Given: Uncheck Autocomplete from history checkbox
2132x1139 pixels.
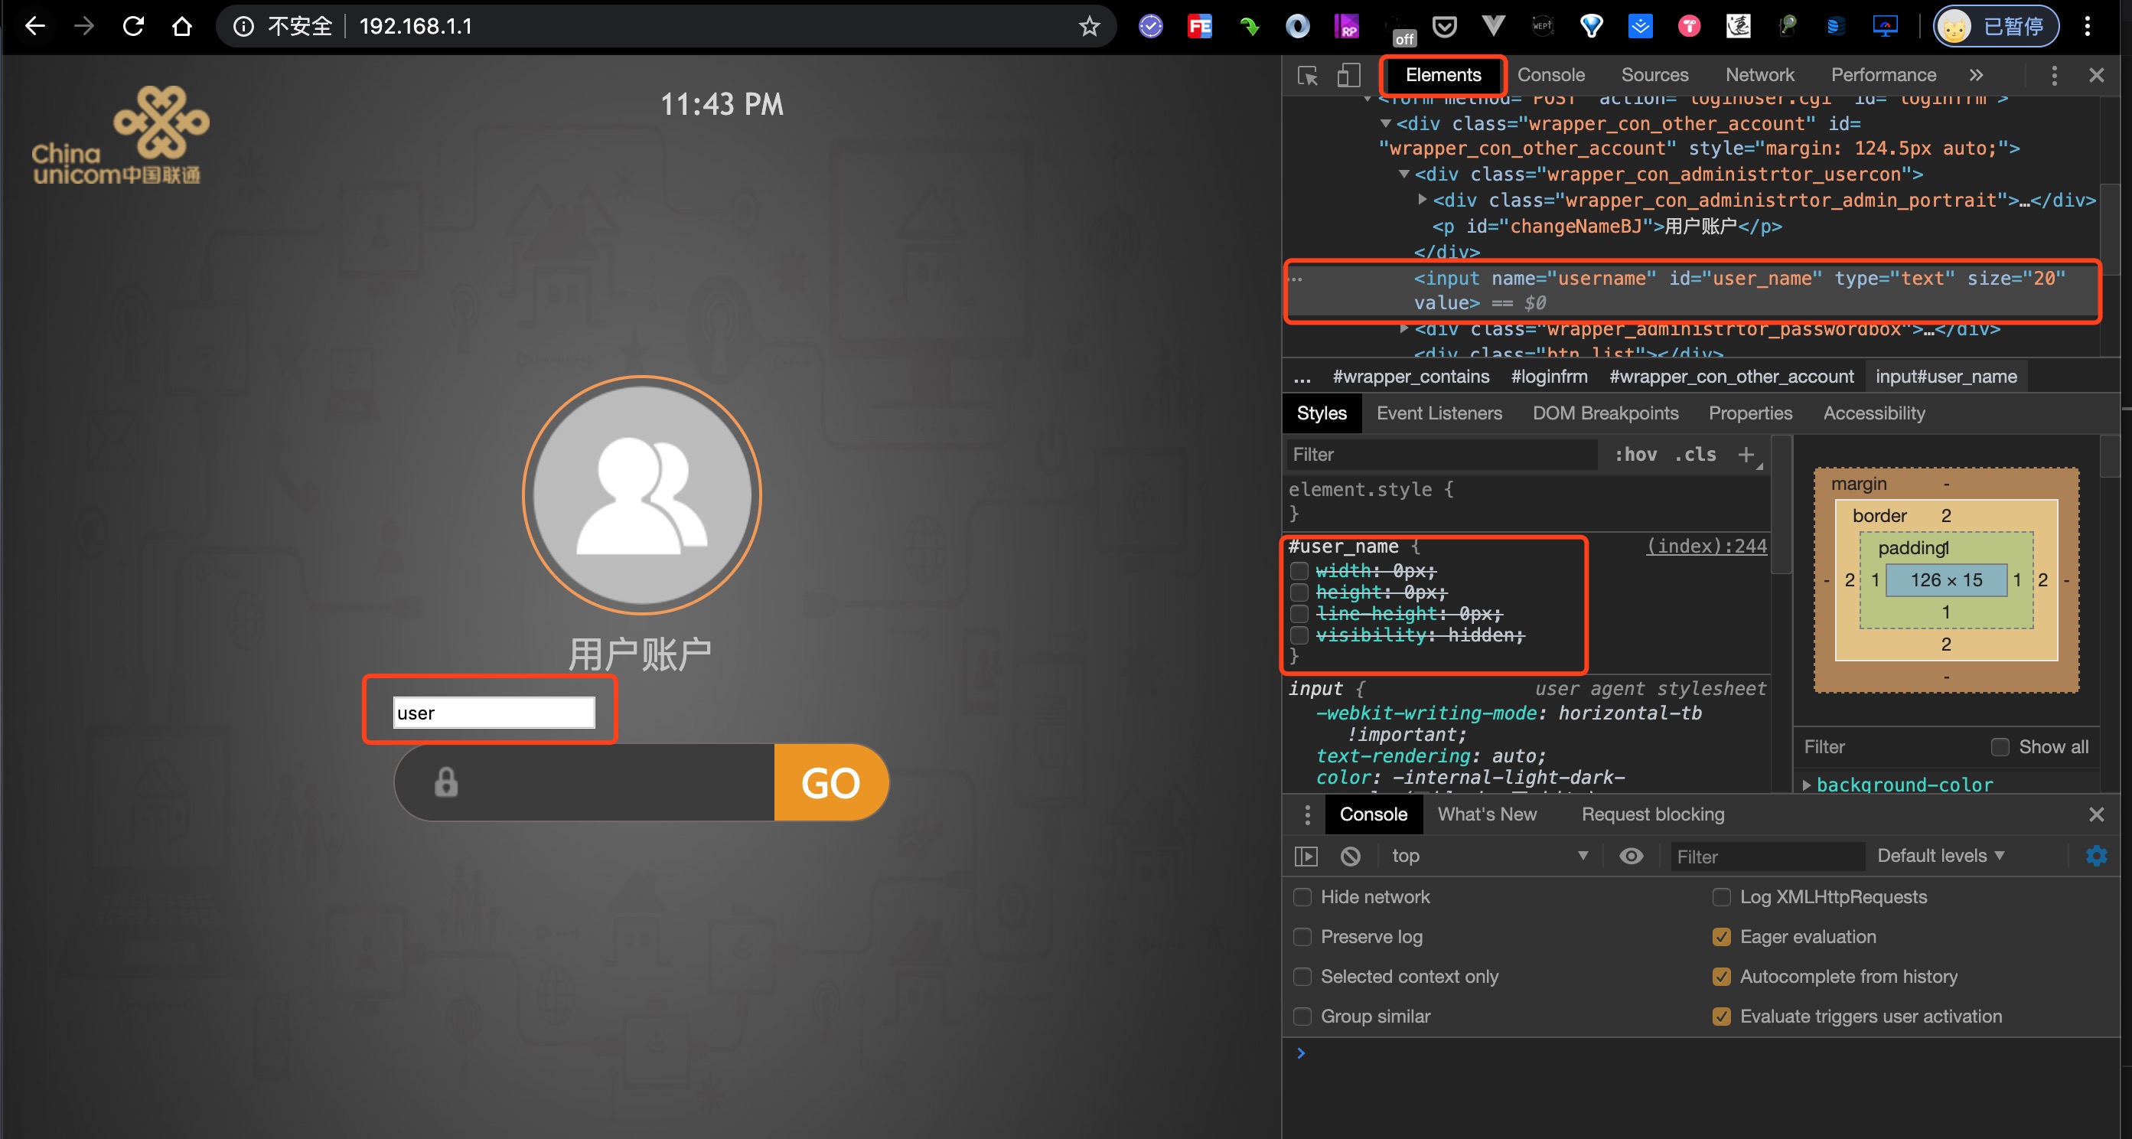Looking at the screenshot, I should (x=1722, y=977).
